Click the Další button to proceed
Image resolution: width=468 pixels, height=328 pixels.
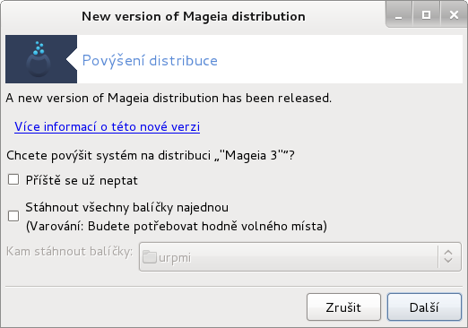(424, 307)
